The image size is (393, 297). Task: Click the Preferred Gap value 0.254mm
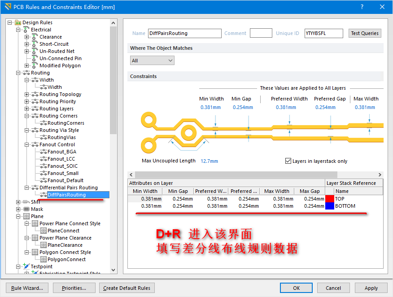pyautogui.click(x=325, y=107)
